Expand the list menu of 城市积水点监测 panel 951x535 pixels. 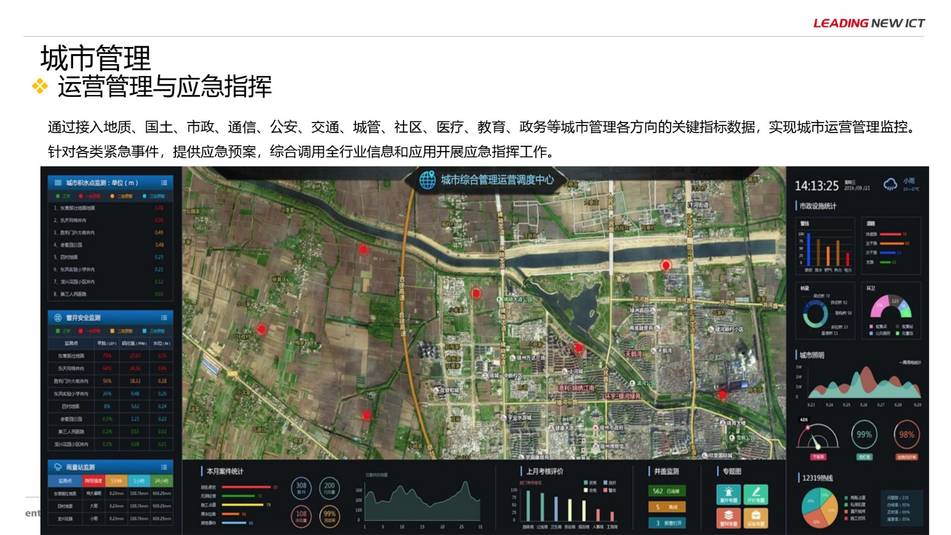(164, 182)
